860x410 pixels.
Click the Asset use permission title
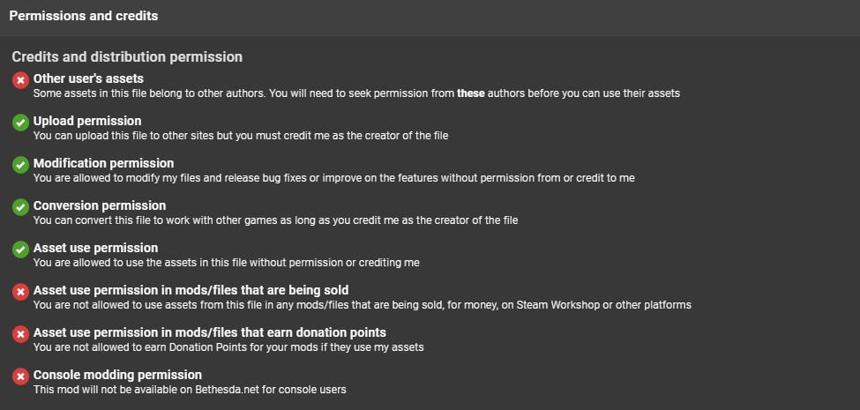click(x=95, y=248)
